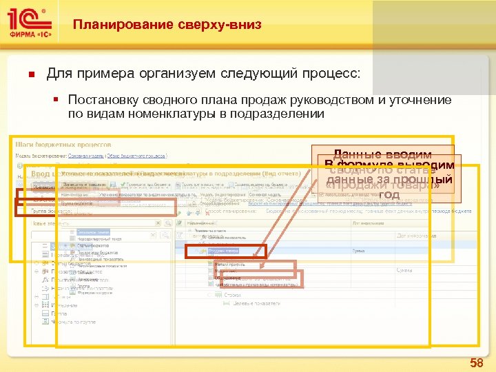Select the Статьи бюджетов tree item
Viewport: 496px width, 372px height.
pos(93,246)
